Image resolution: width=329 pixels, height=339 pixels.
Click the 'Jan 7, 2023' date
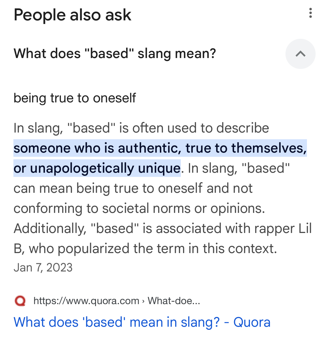(43, 268)
